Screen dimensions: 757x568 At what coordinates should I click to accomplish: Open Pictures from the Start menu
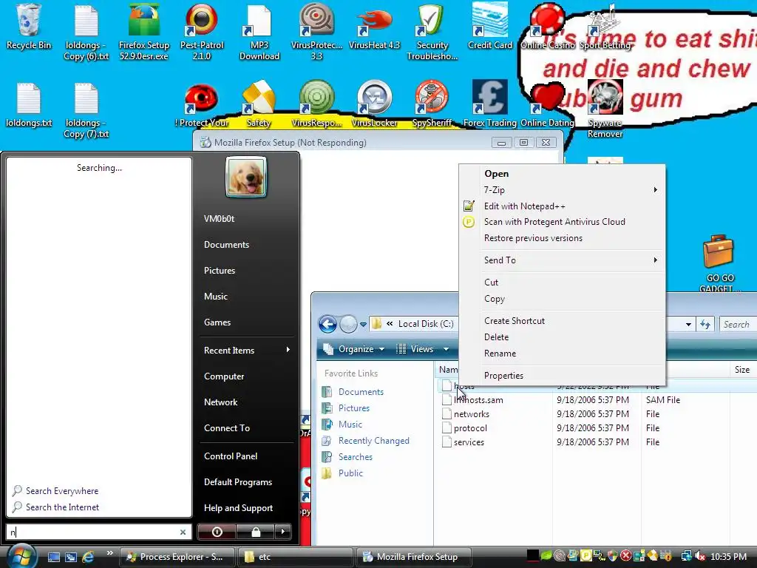pyautogui.click(x=219, y=271)
